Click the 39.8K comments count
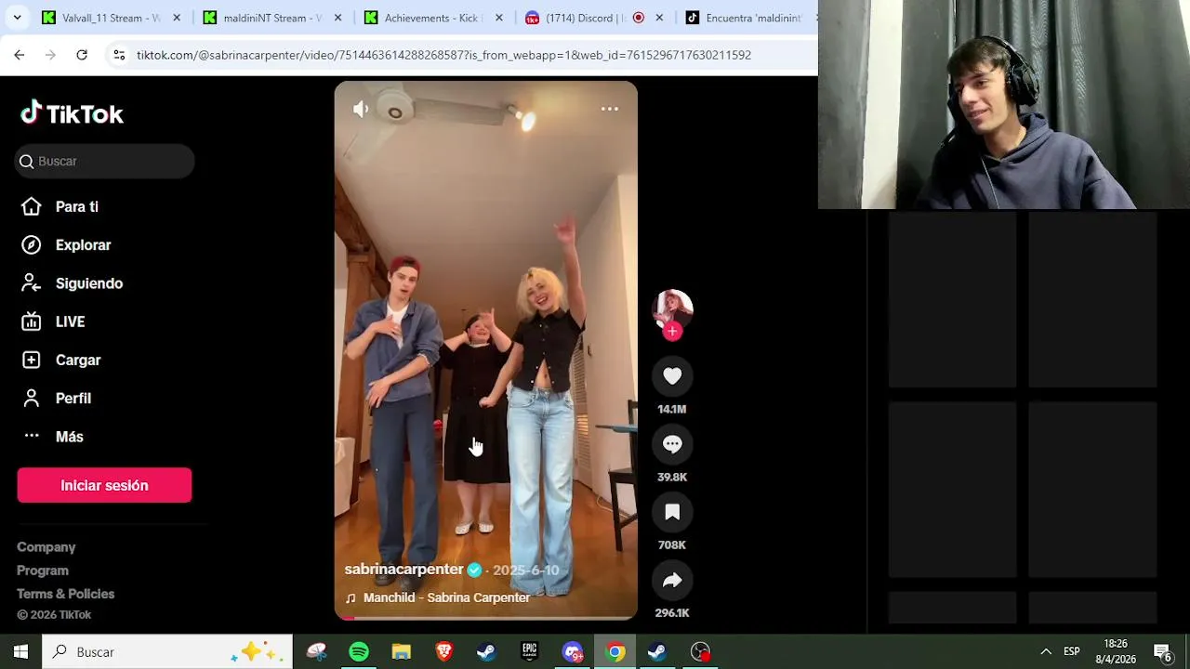The height and width of the screenshot is (669, 1190). click(672, 477)
